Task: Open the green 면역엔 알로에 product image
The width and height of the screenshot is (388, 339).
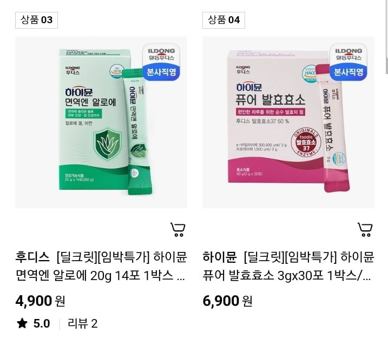Action: (101, 122)
